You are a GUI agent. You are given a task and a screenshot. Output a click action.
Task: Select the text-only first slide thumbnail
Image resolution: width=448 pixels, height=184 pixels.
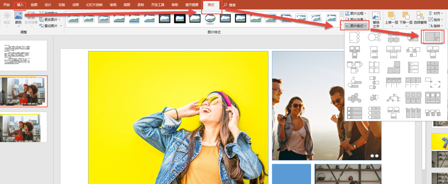(x=23, y=55)
